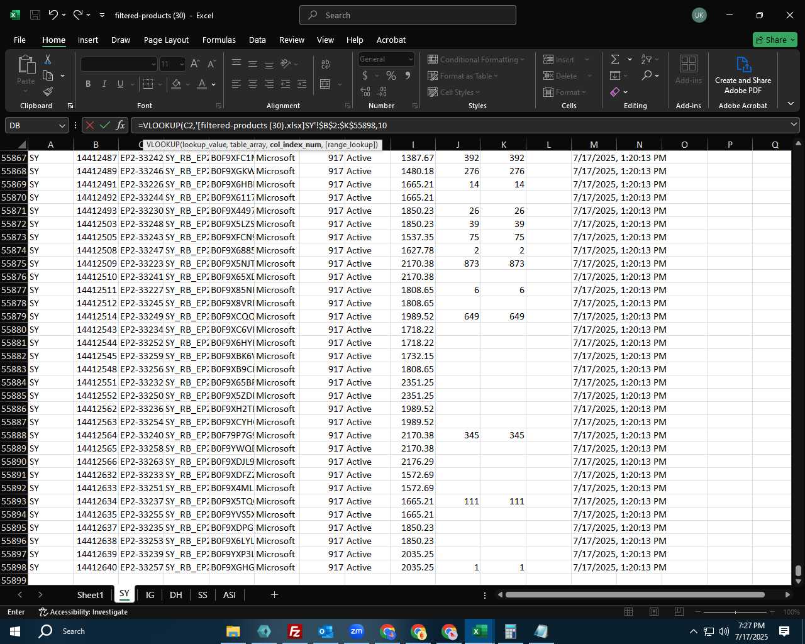Image resolution: width=805 pixels, height=644 pixels.
Task: Click the Insert cells button
Action: (x=567, y=59)
